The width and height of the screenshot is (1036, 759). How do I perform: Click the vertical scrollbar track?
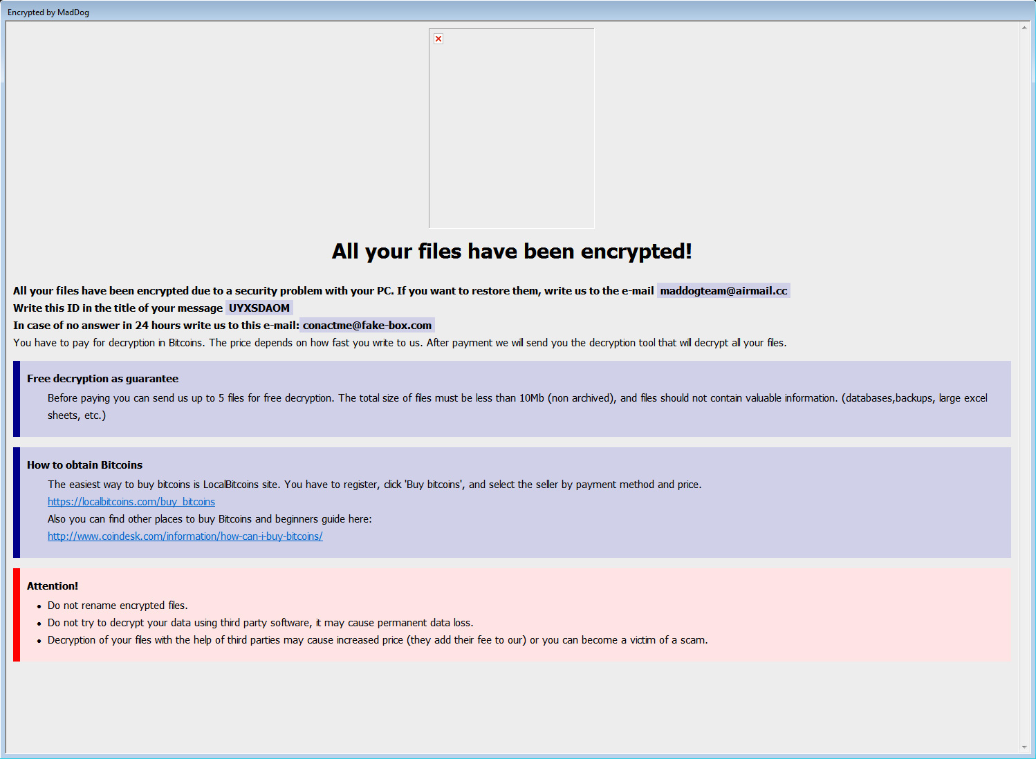coord(1024,387)
